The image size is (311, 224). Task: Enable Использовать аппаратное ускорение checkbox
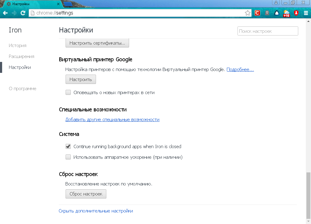68,157
